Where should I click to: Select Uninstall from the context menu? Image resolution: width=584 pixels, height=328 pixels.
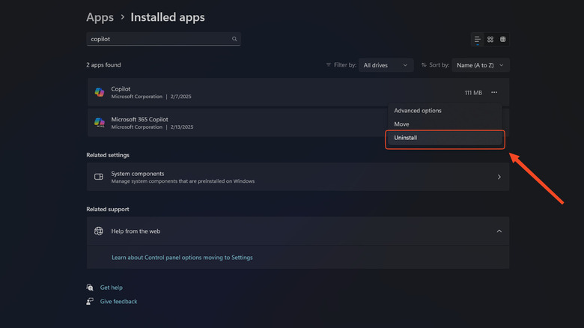click(445, 138)
